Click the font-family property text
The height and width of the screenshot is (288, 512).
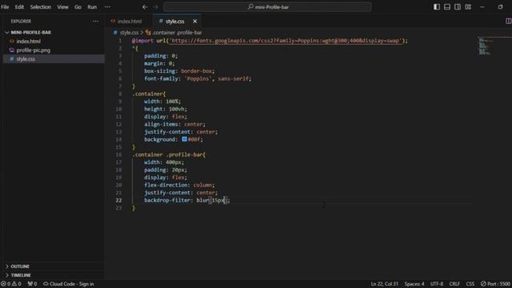tap(162, 78)
